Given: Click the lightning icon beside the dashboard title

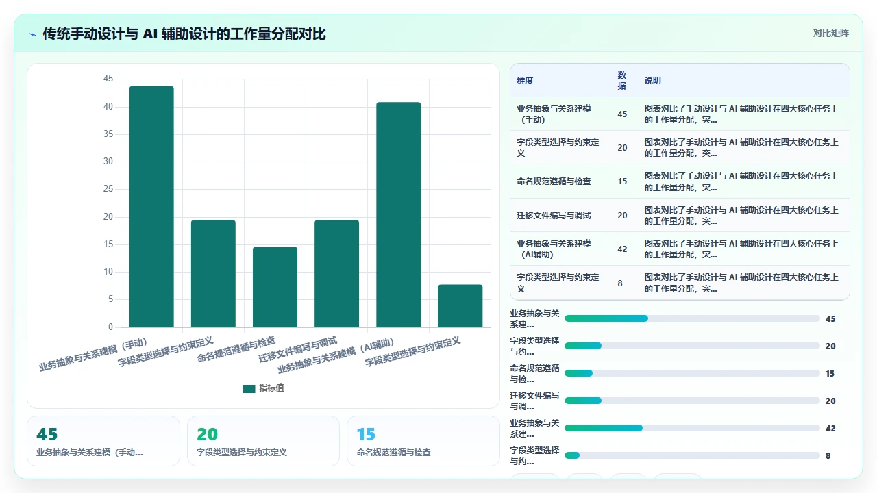Looking at the screenshot, I should [32, 34].
